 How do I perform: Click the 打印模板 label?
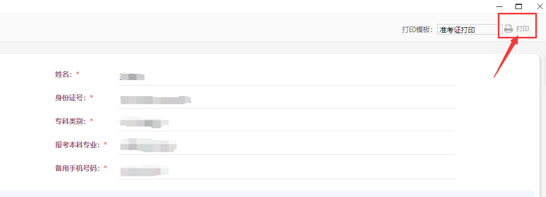pos(417,29)
